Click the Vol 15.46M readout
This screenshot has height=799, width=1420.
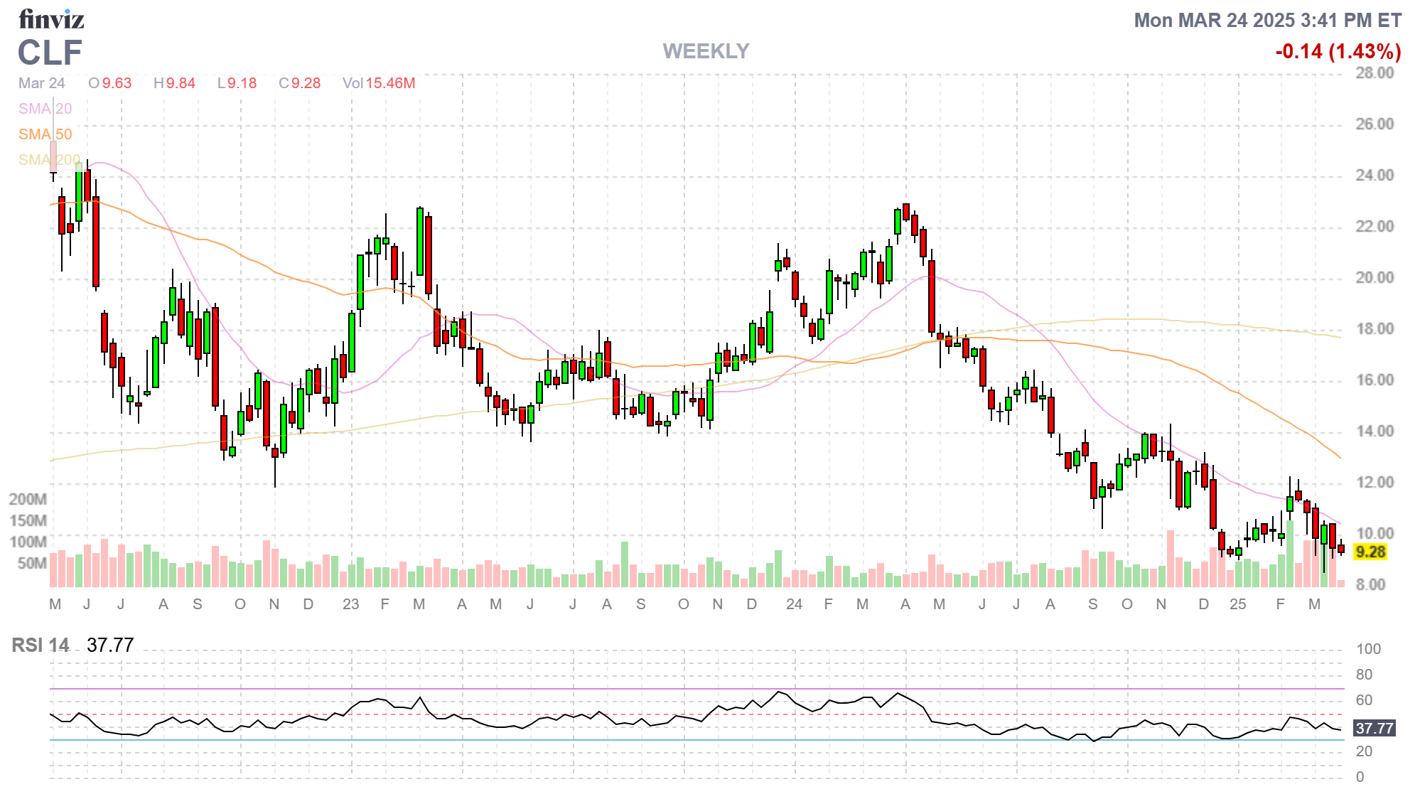(379, 83)
